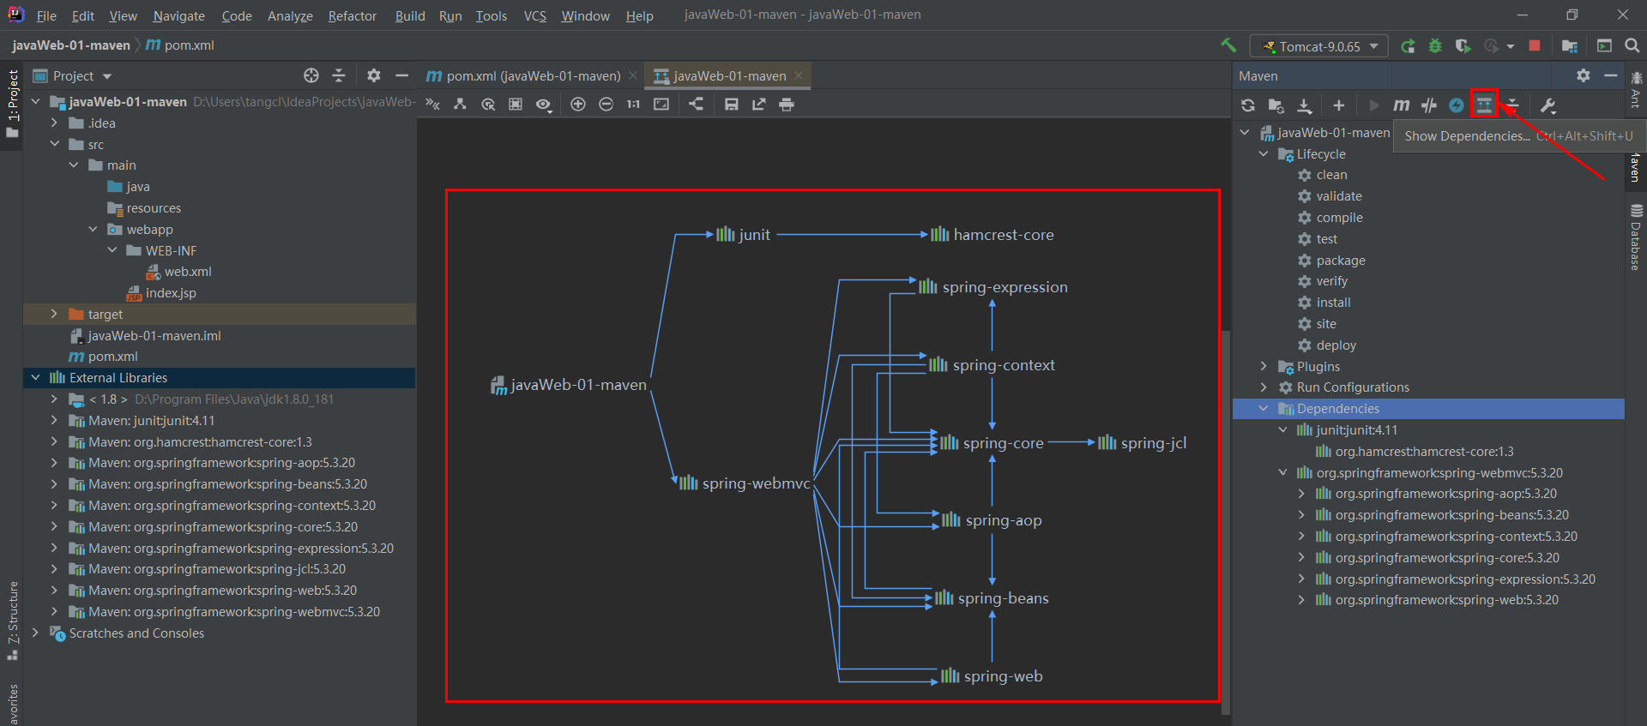Locate opened file in Project panel crosshair

(311, 75)
